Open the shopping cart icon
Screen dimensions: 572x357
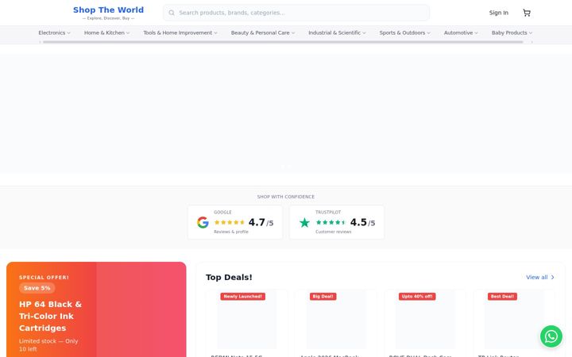[527, 13]
